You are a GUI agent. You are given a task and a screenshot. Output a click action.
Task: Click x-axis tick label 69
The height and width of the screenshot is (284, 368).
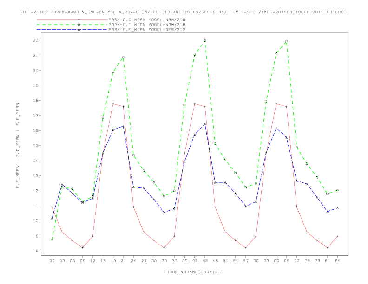pos(287,261)
